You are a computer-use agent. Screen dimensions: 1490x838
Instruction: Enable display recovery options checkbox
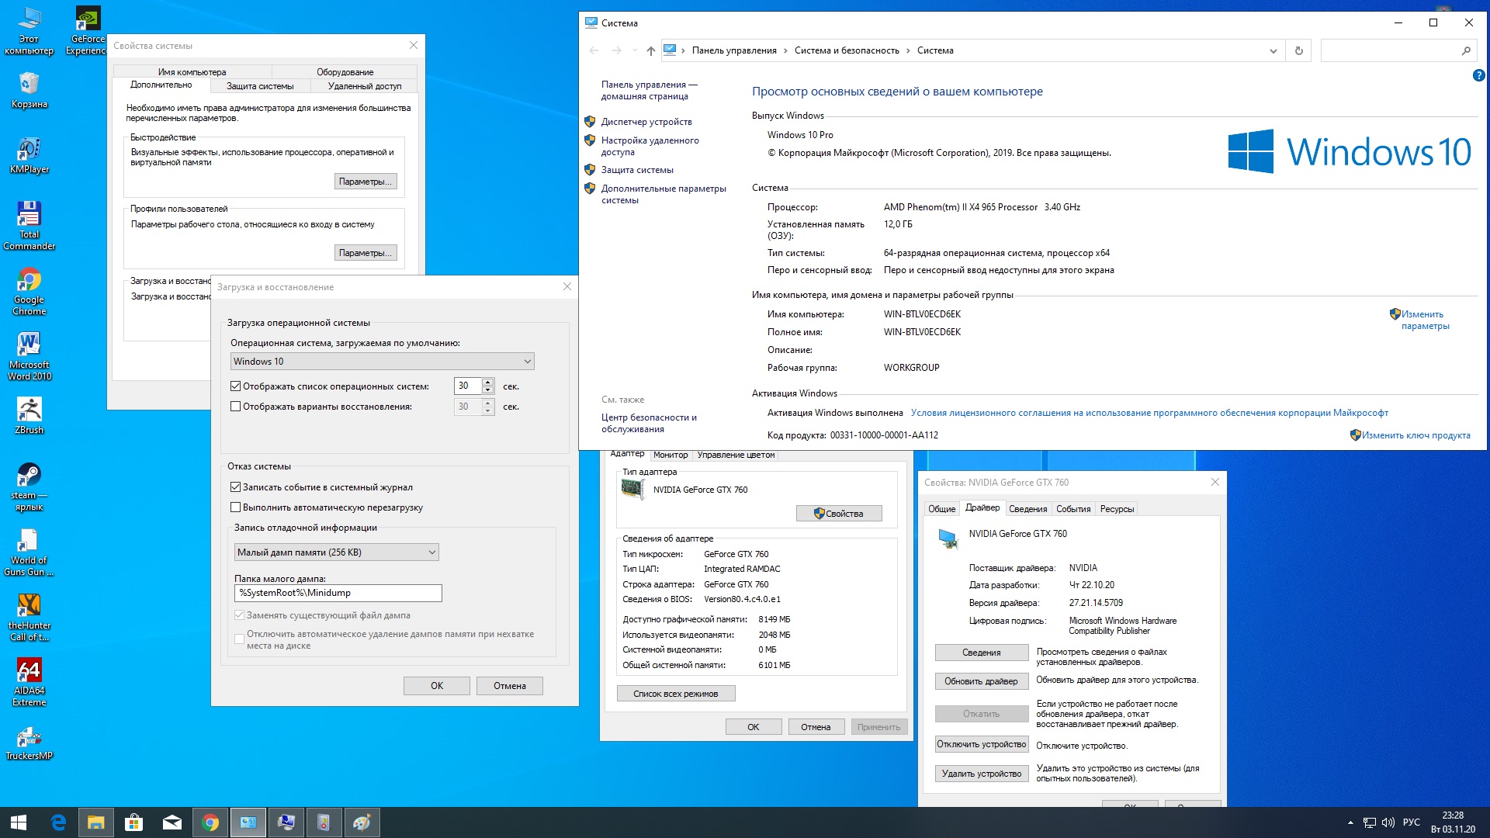[235, 406]
